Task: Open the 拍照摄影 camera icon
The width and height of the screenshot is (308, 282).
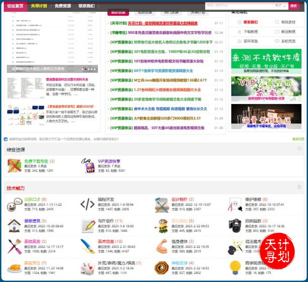Action: pos(235,225)
